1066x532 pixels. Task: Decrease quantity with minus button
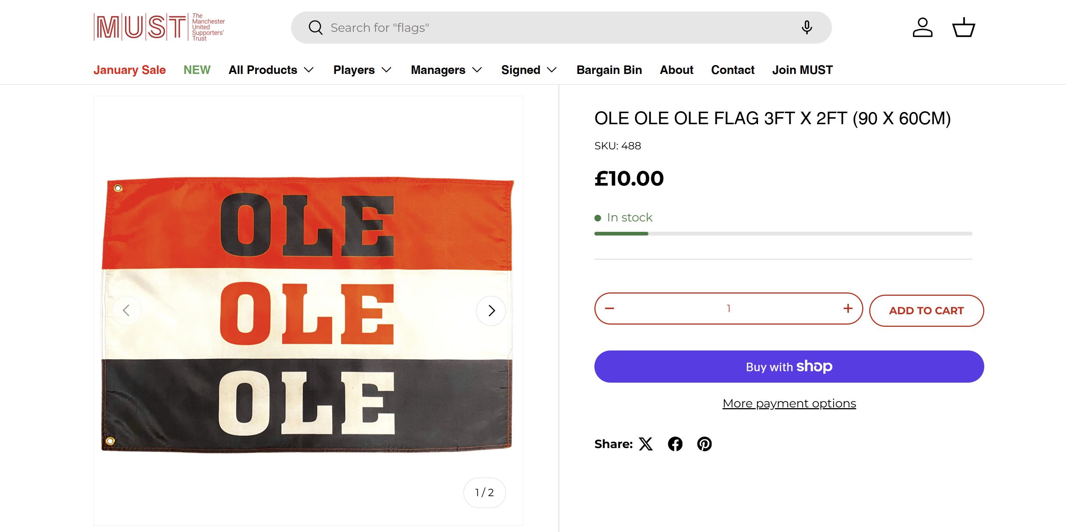610,309
